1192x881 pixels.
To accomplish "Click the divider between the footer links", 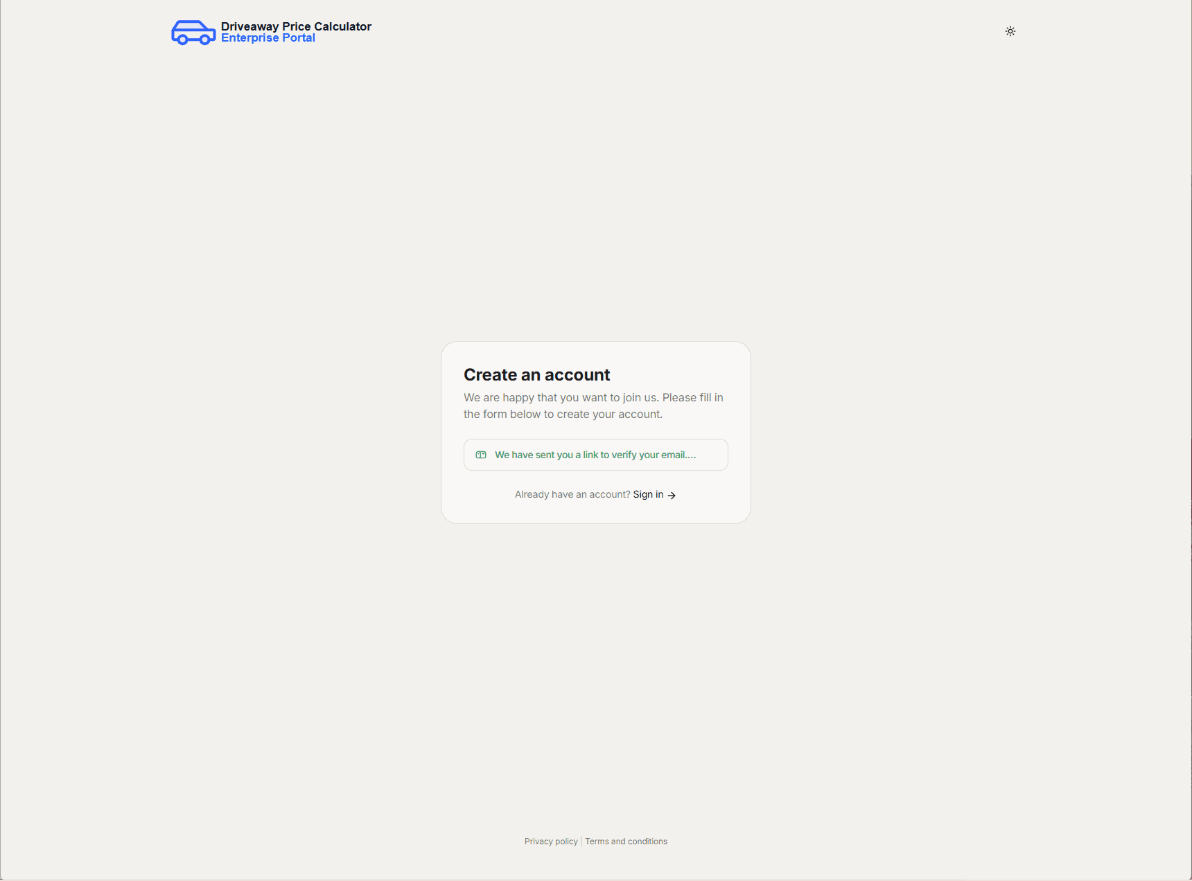I will tap(581, 841).
